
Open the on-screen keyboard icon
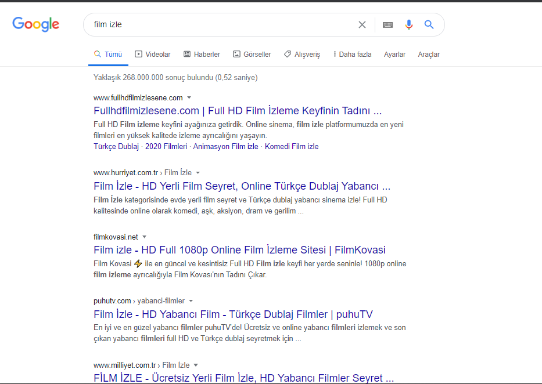point(388,25)
